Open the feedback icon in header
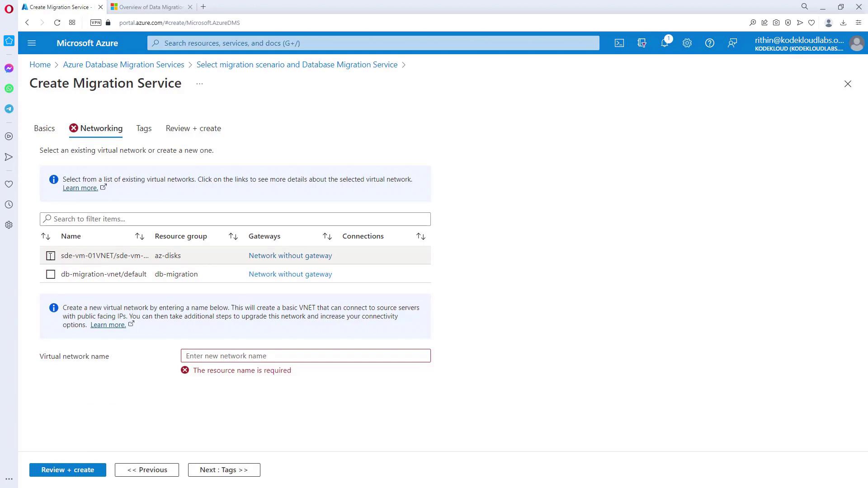 pos(732,43)
